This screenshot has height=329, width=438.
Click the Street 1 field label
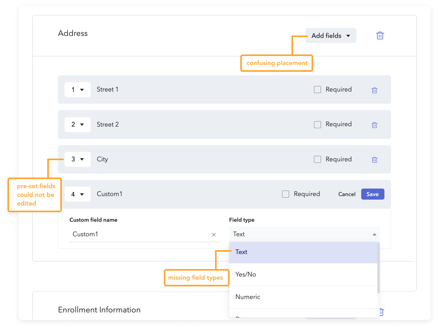[108, 90]
